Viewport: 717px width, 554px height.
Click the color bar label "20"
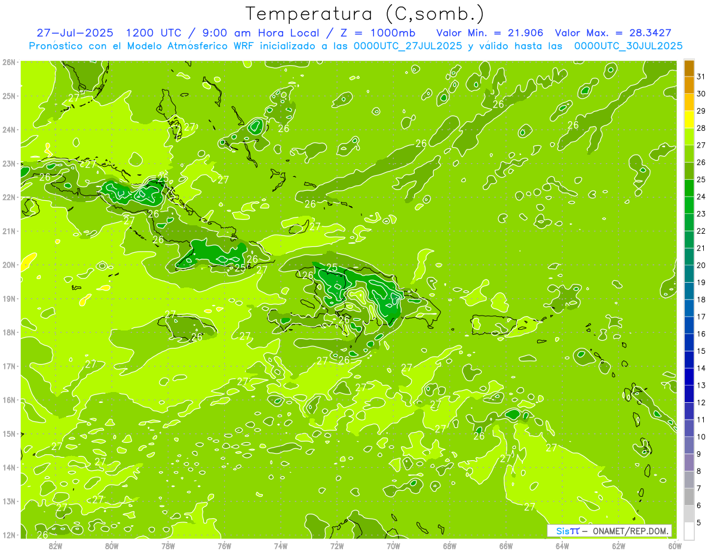[701, 265]
